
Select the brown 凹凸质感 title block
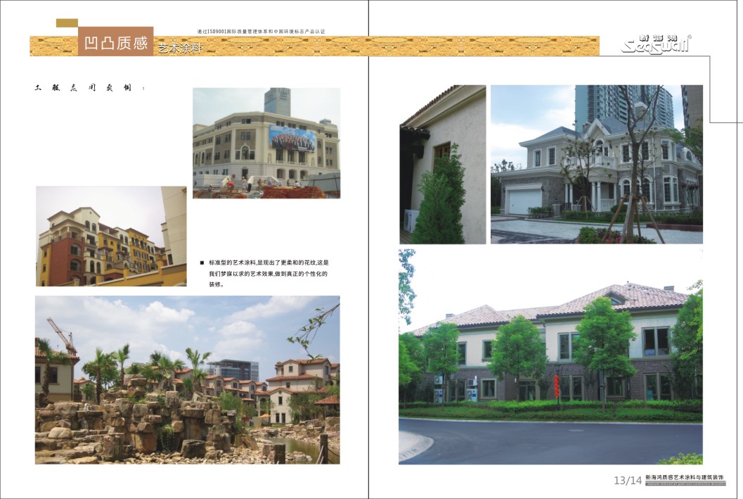(115, 42)
